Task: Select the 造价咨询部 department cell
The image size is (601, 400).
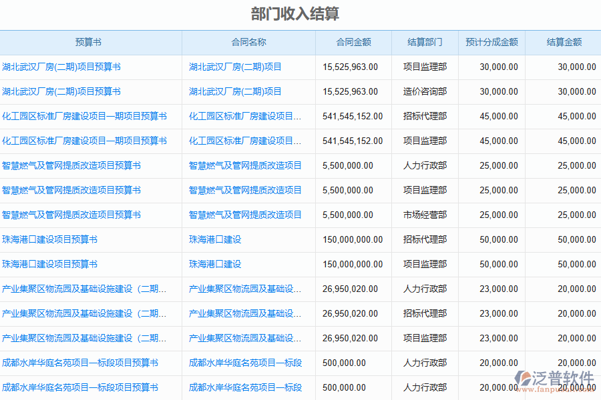Action: pos(425,91)
